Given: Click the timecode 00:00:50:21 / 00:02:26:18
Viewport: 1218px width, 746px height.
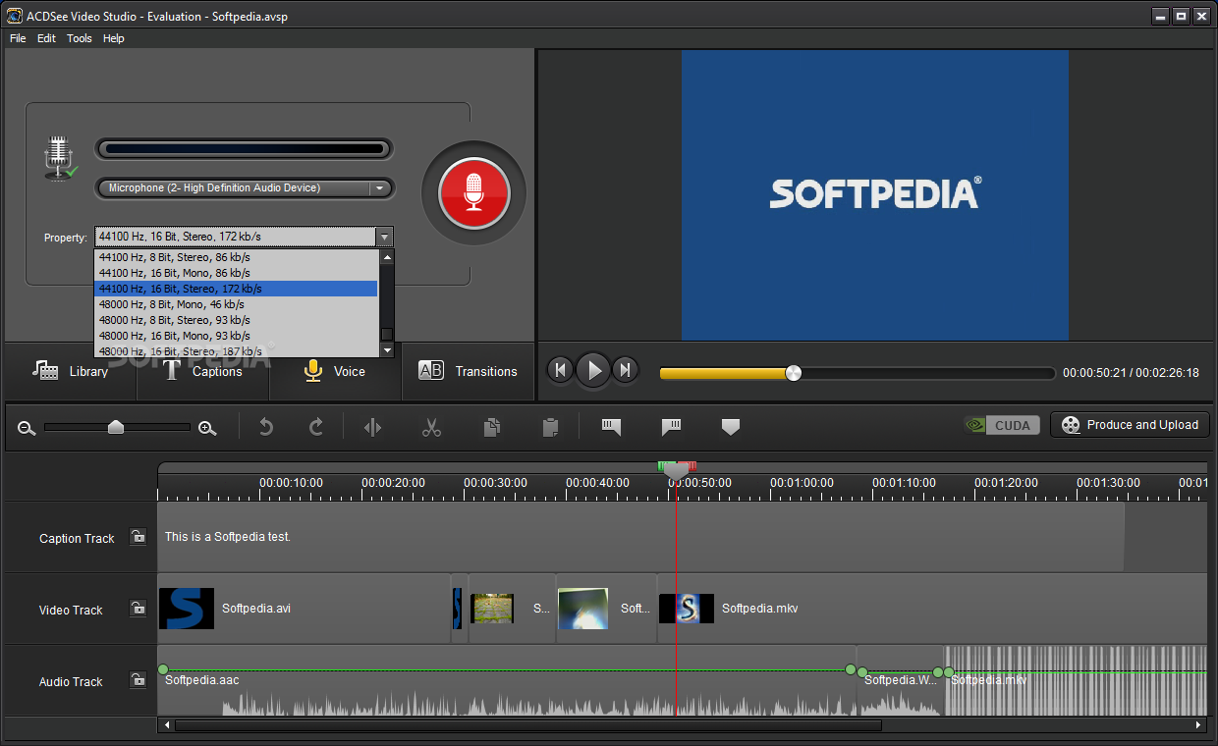Looking at the screenshot, I should point(1131,373).
